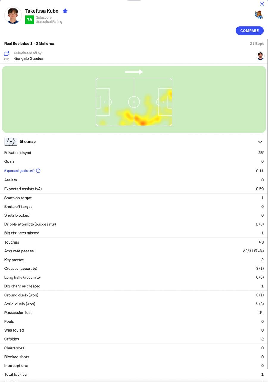The height and width of the screenshot is (382, 268).
Task: Click the 25 Sept match date
Action: pos(257,44)
